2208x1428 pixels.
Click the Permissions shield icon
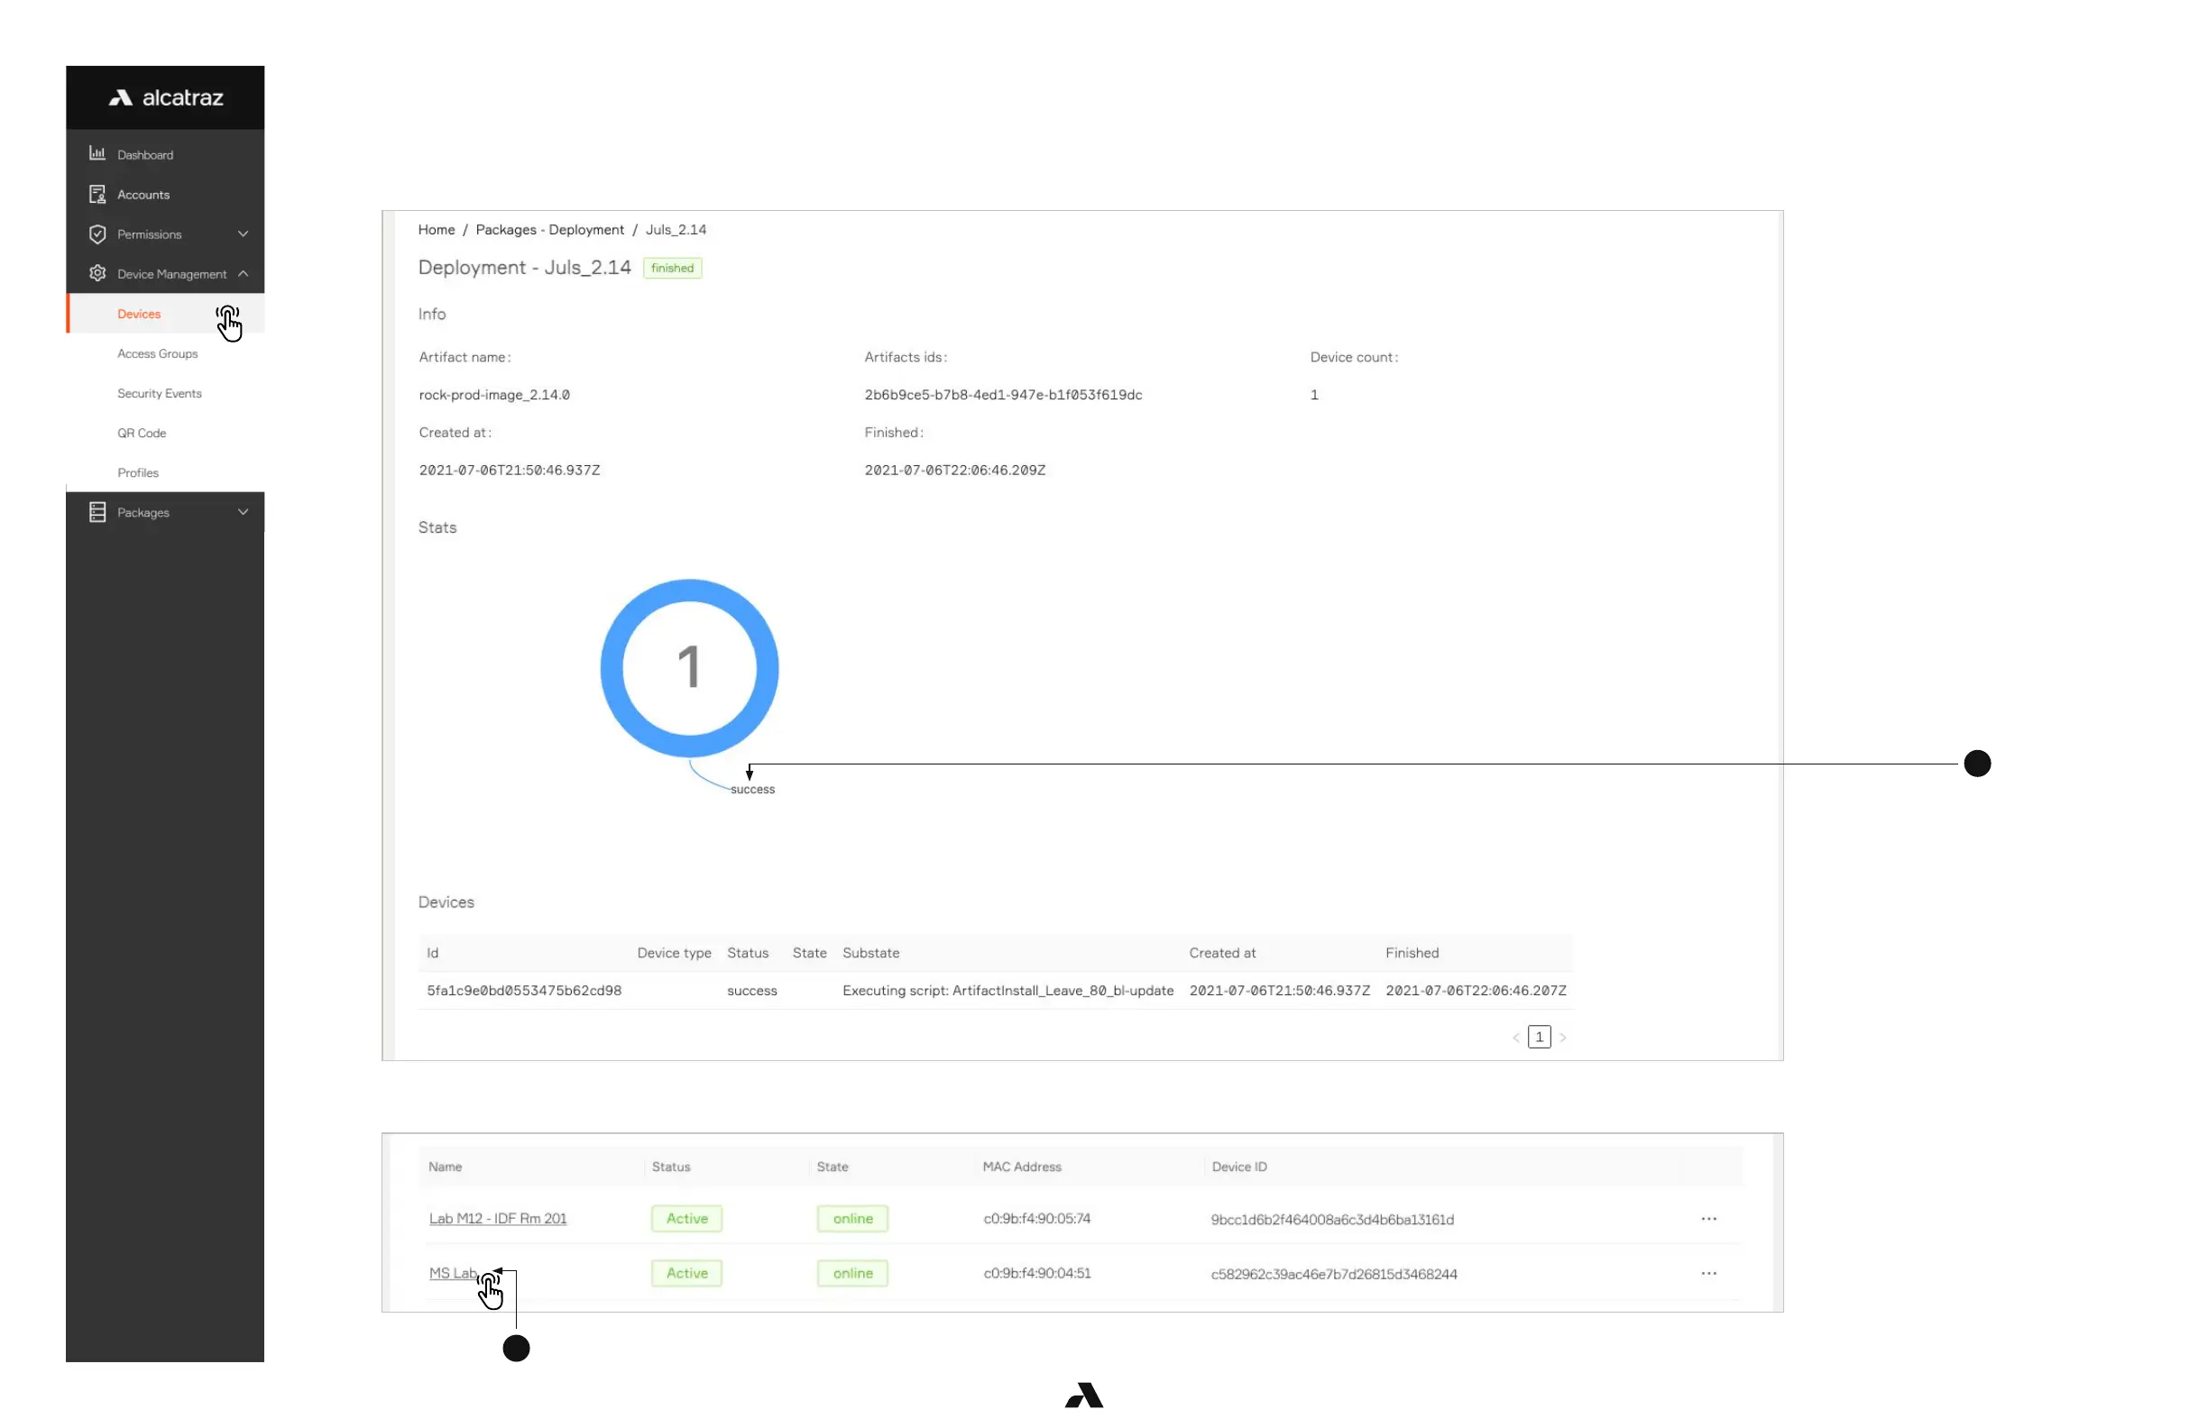(x=97, y=233)
